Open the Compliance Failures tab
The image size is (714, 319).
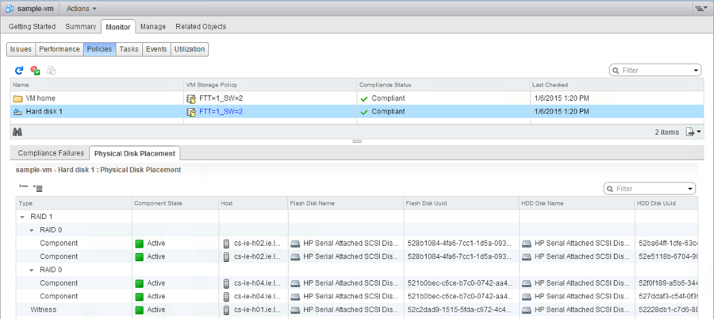(x=51, y=153)
